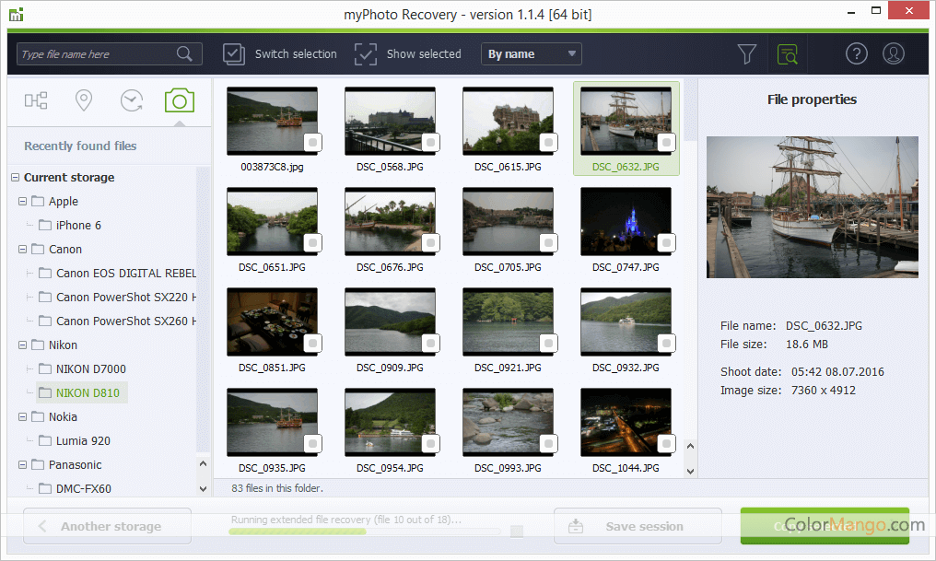Click the tree panel scroll down arrow
Image resolution: width=936 pixels, height=561 pixels.
203,488
